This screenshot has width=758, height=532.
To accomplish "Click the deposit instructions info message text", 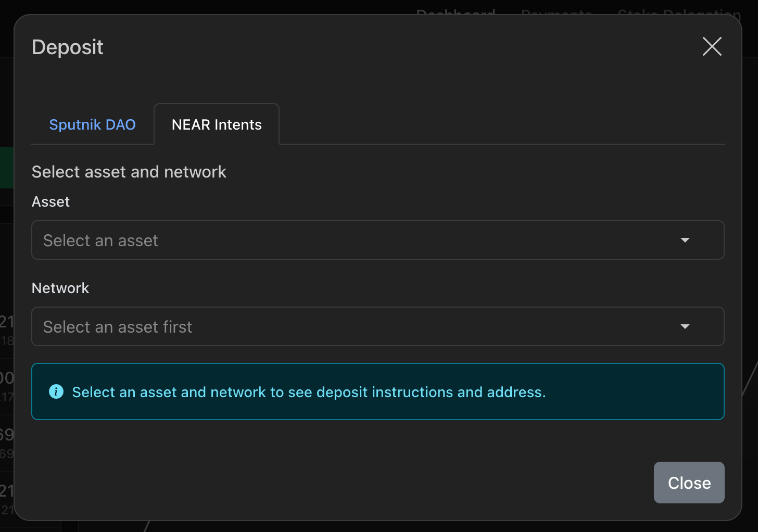I will (309, 392).
